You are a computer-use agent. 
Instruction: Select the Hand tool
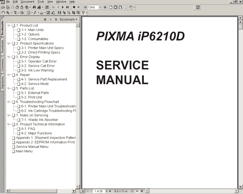click(3, 13)
